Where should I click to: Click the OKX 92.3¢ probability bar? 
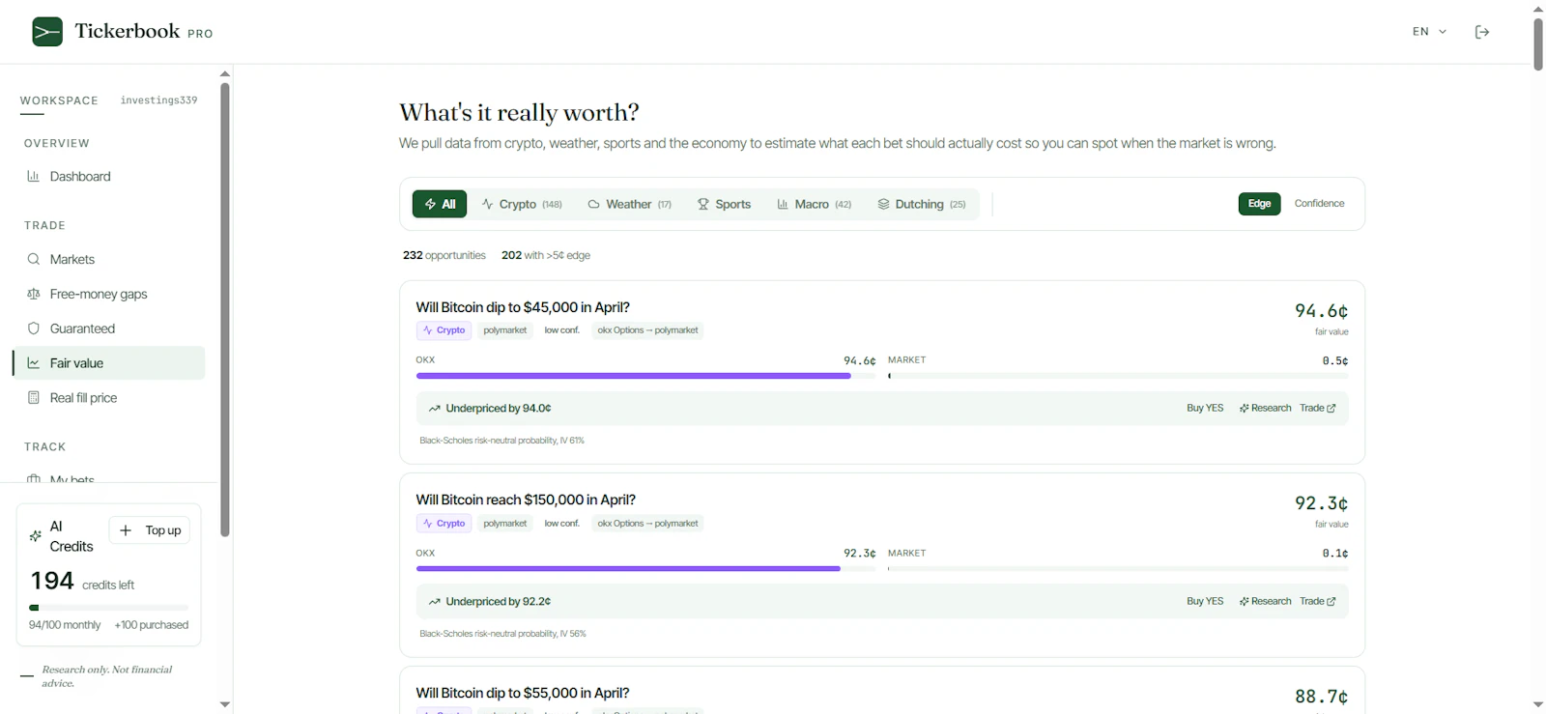tap(645, 569)
